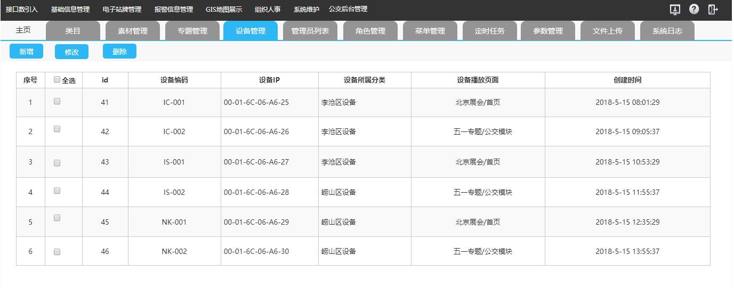Click timestamp 2018-5-15 10:53:29
The height and width of the screenshot is (288, 734).
[627, 162]
